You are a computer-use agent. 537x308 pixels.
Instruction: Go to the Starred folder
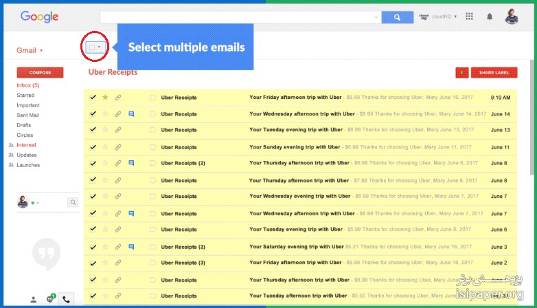pyautogui.click(x=25, y=96)
